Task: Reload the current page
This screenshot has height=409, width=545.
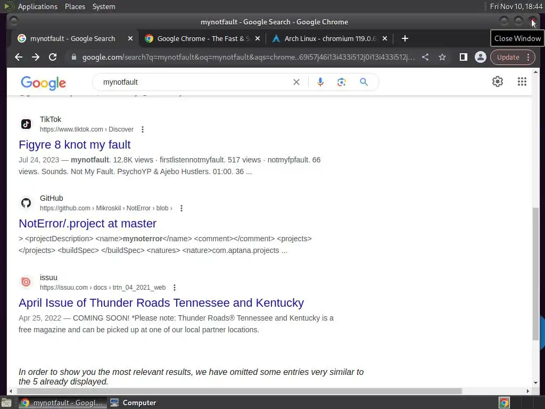Action: point(53,57)
